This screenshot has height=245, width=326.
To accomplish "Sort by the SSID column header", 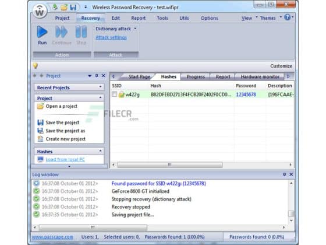I will (116, 86).
